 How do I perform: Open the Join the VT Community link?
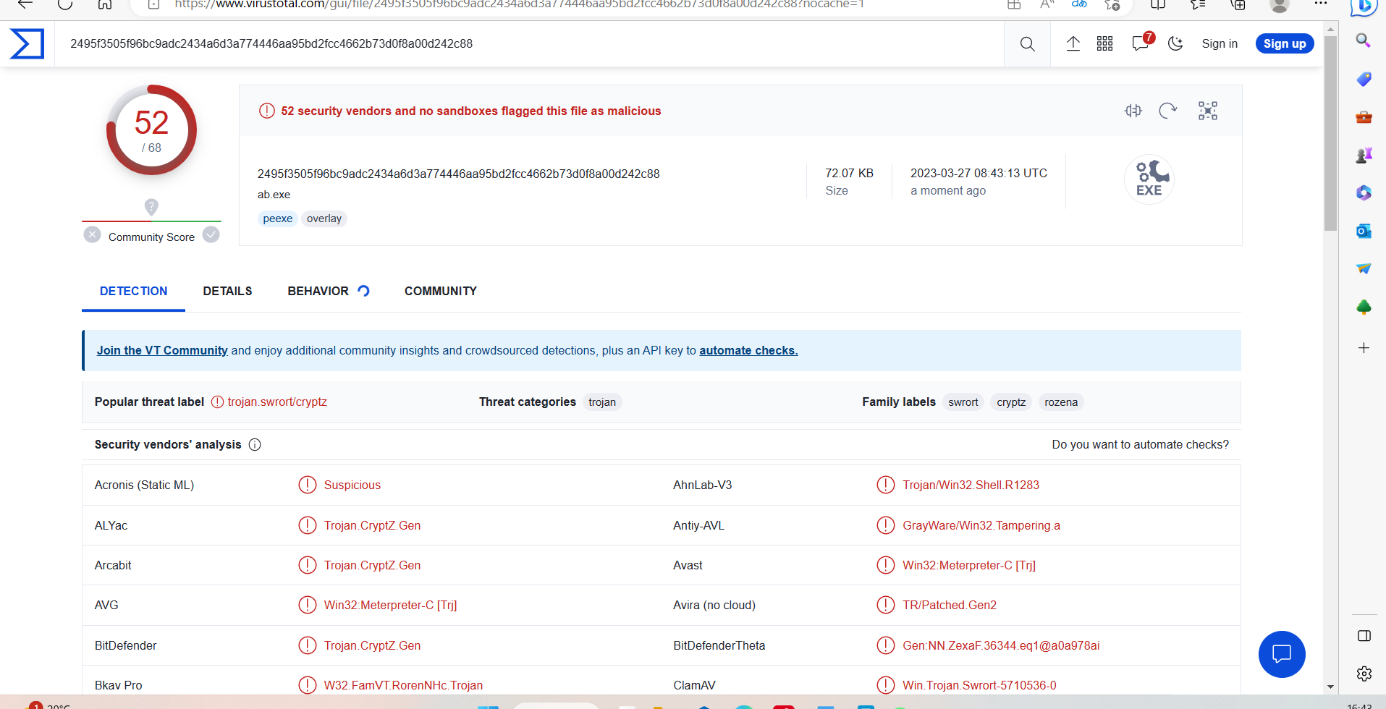[162, 351]
